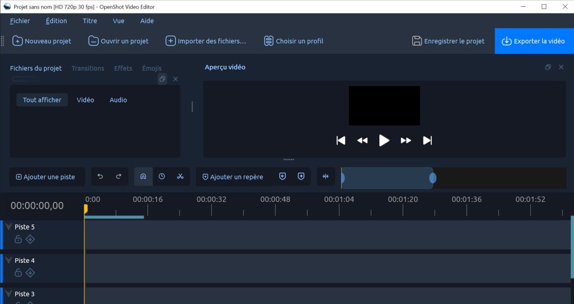The width and height of the screenshot is (574, 304).
Task: Click the redo arrow icon
Action: [118, 176]
